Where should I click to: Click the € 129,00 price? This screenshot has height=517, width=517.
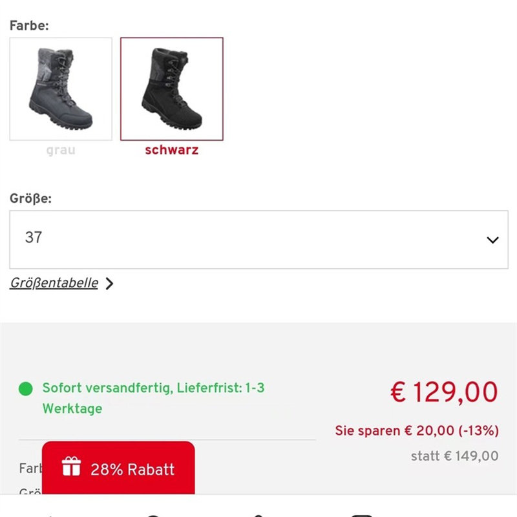pyautogui.click(x=444, y=392)
